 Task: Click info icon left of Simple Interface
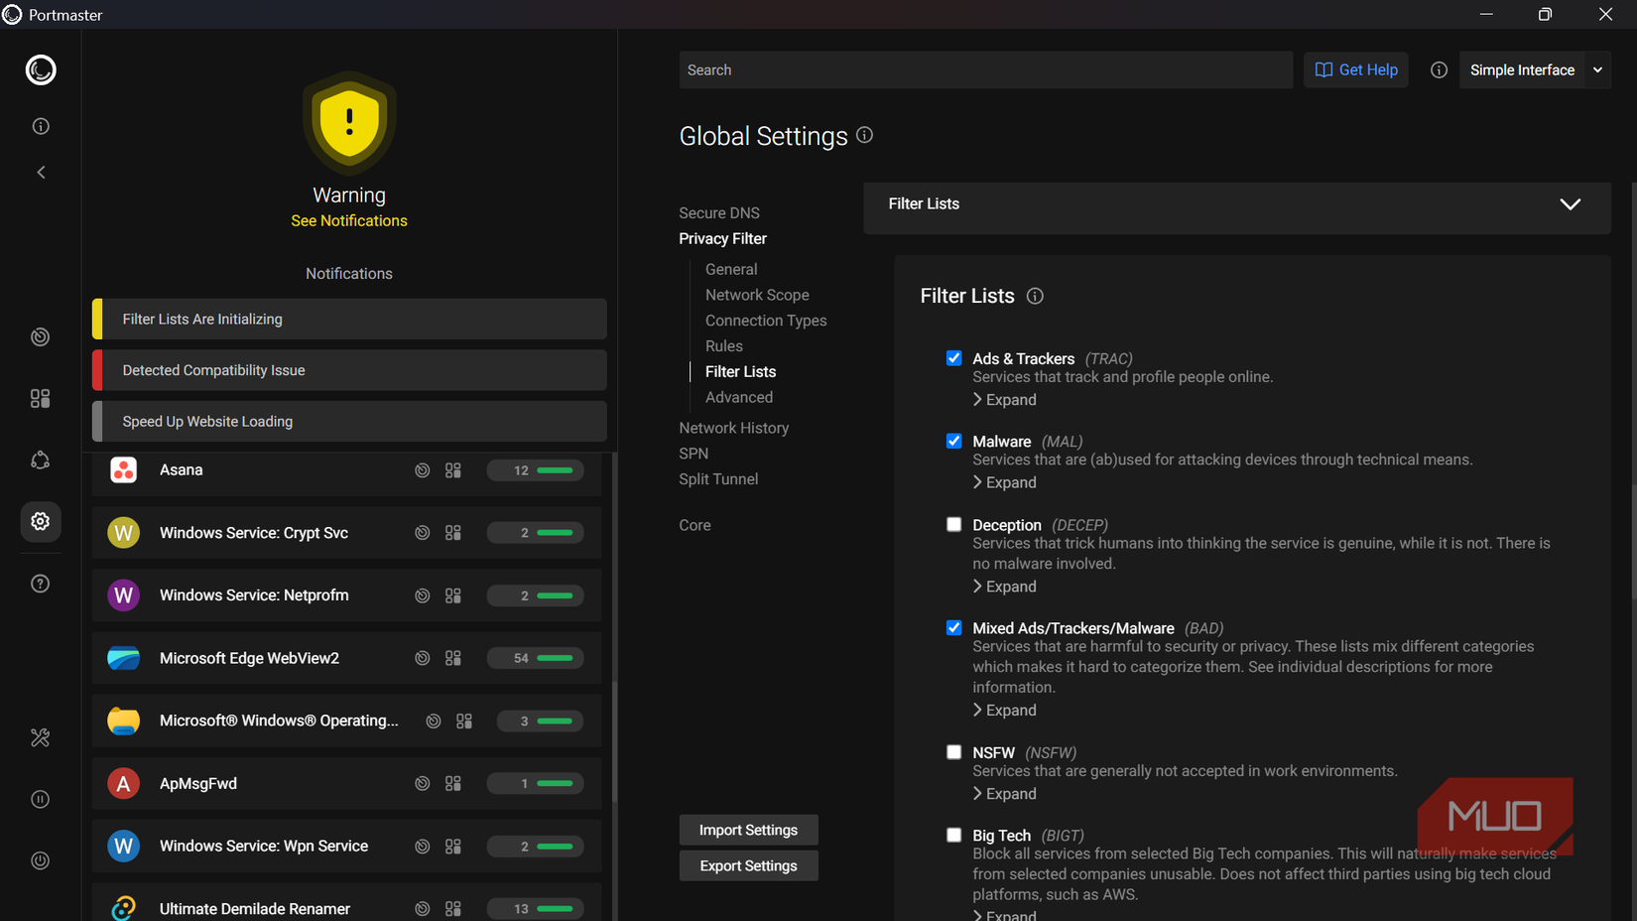coord(1439,69)
